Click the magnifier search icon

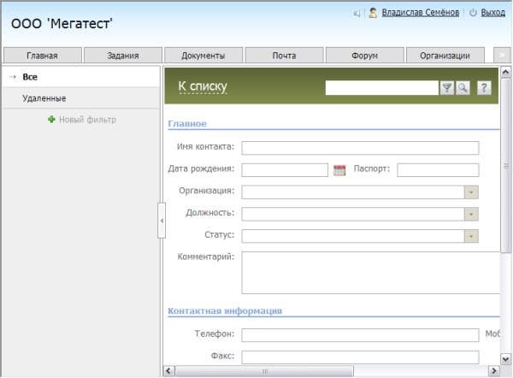pyautogui.click(x=463, y=88)
